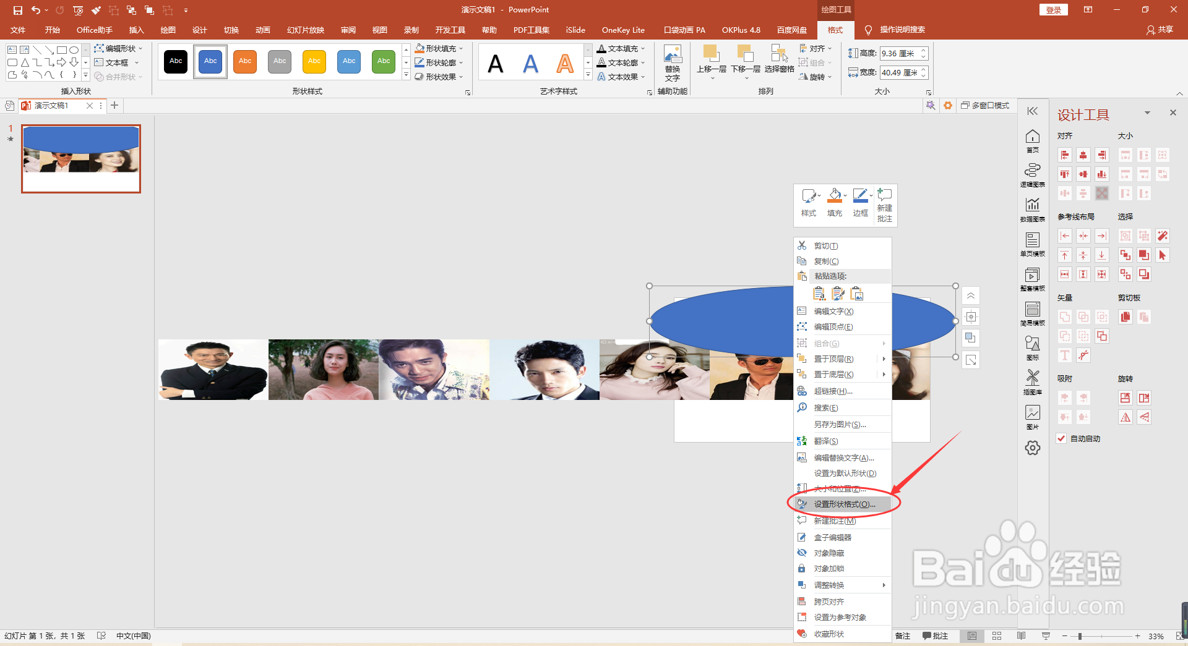Click the Login (登录) button

pos(1054,10)
